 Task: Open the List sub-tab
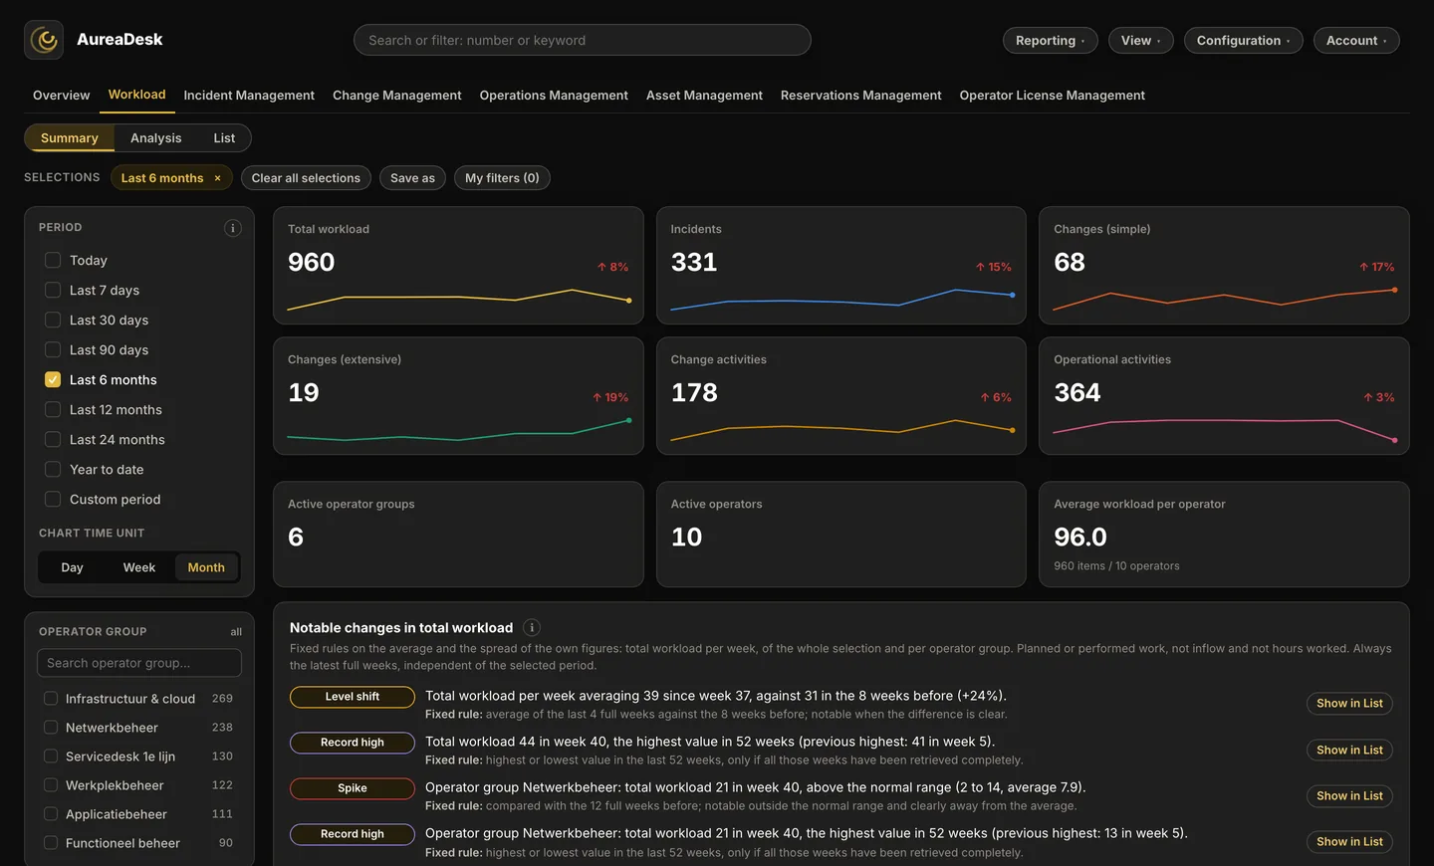tap(224, 138)
